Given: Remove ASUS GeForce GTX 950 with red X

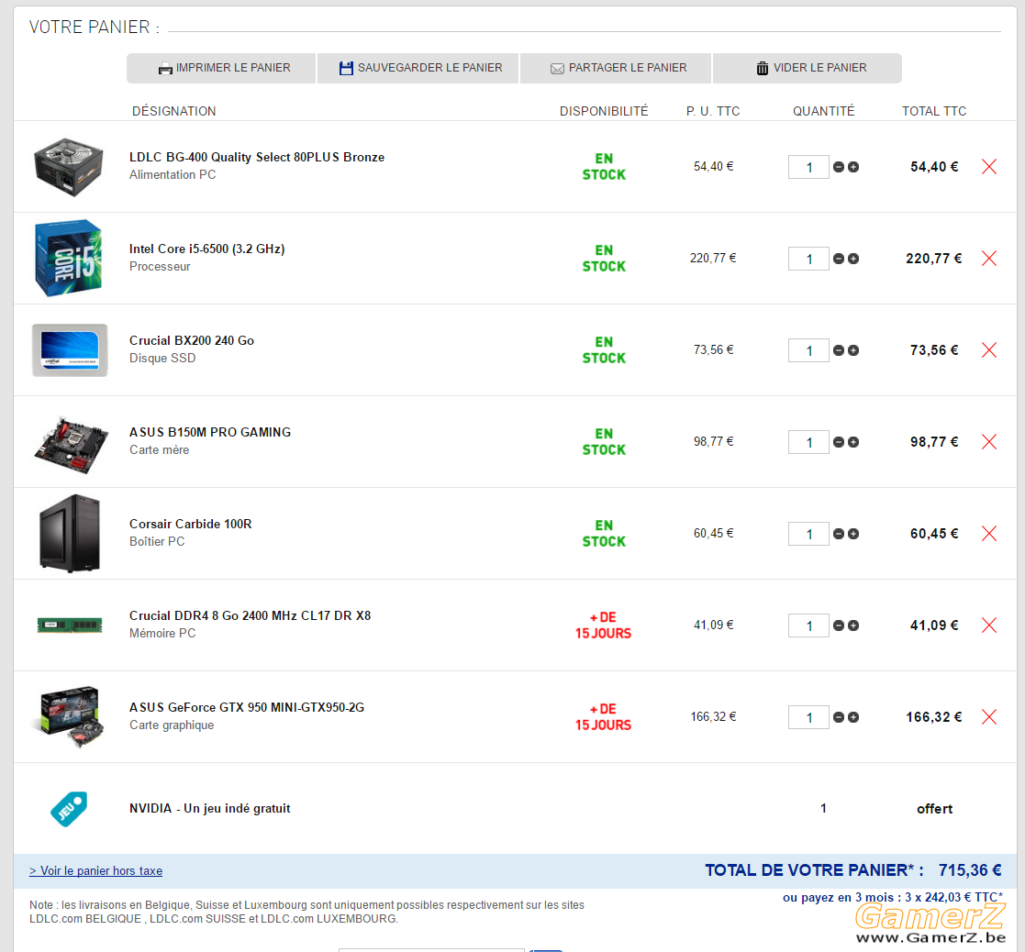Looking at the screenshot, I should click(x=989, y=717).
